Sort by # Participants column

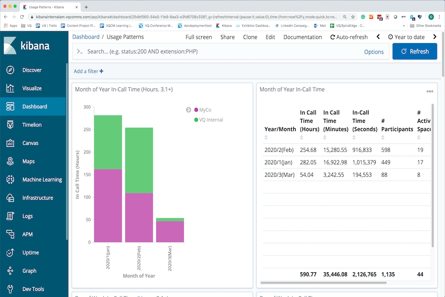coord(383,138)
